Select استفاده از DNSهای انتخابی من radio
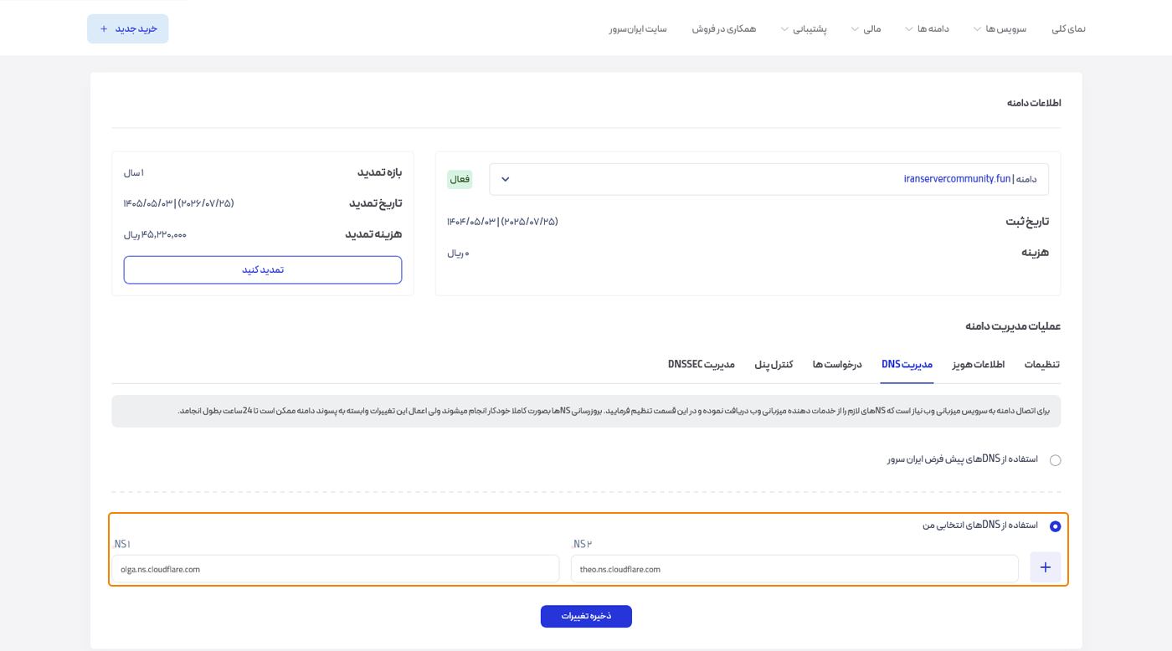This screenshot has width=1172, height=651. pos(1055,526)
